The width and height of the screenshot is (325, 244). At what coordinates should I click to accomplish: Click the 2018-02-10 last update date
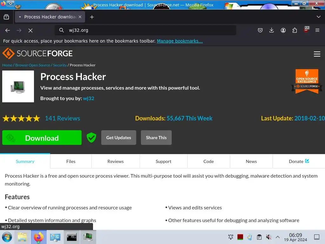pyautogui.click(x=309, y=118)
